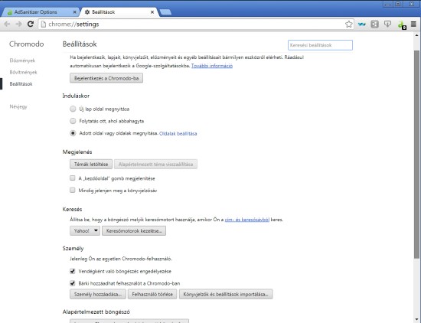Viewport: 421px width, 323px height.
Task: Open the 'Oldalak beállítása' link
Action: [x=178, y=133]
